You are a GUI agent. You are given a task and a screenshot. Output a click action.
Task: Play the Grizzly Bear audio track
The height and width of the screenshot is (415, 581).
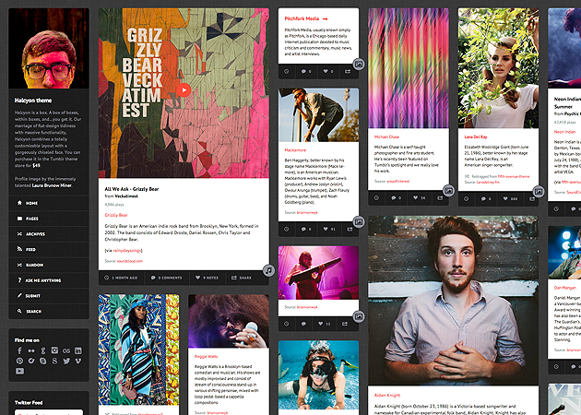pyautogui.click(x=184, y=89)
